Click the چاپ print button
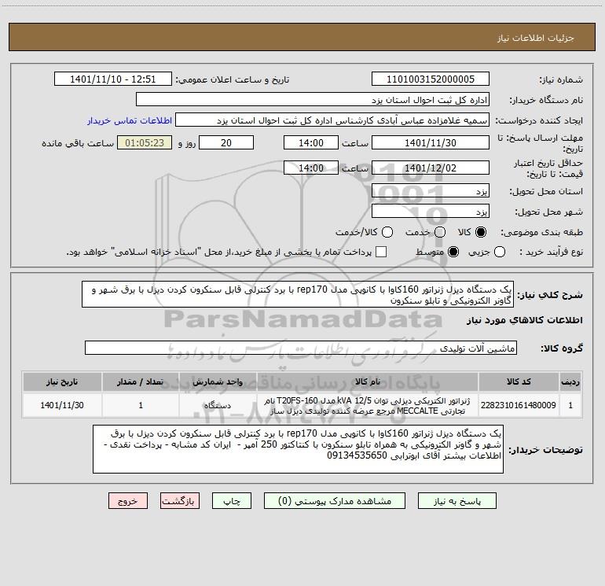 click(x=232, y=501)
